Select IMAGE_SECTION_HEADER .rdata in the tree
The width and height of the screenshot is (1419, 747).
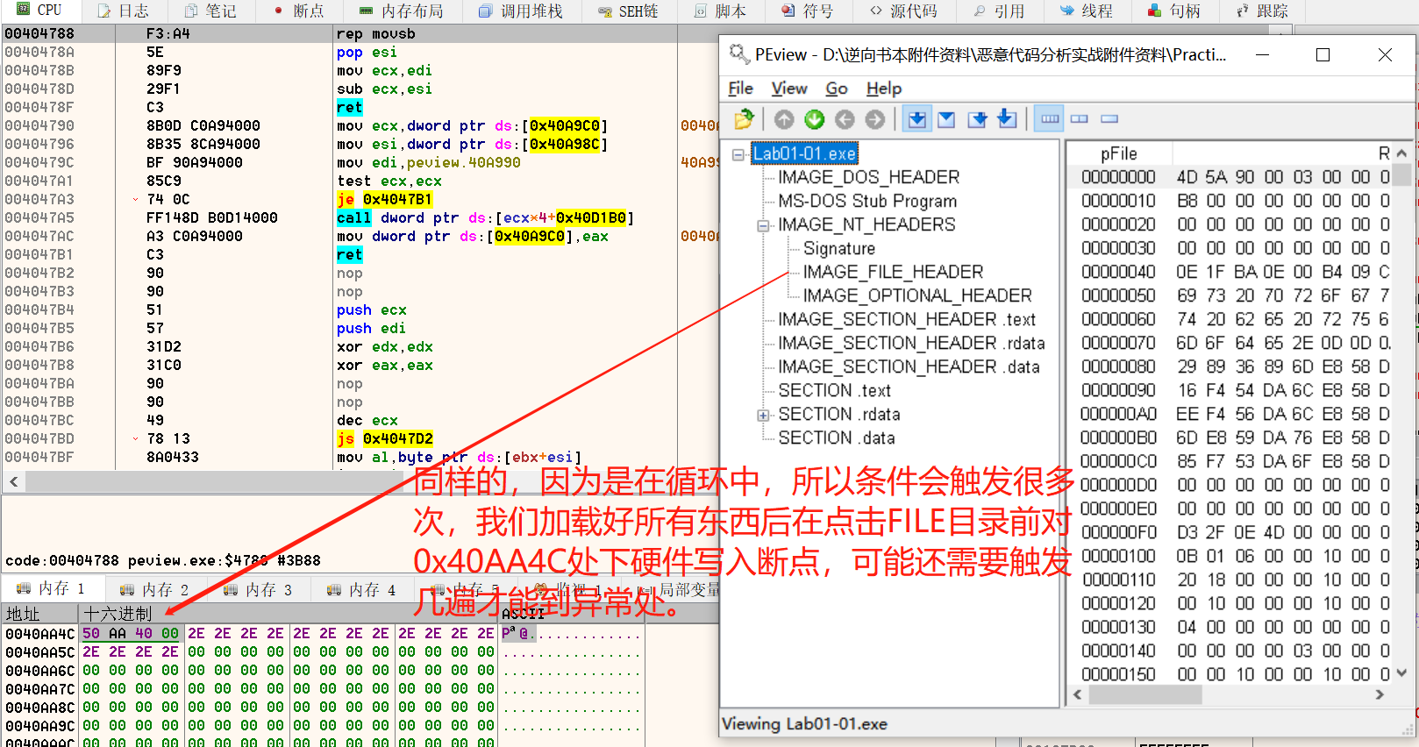pos(911,343)
